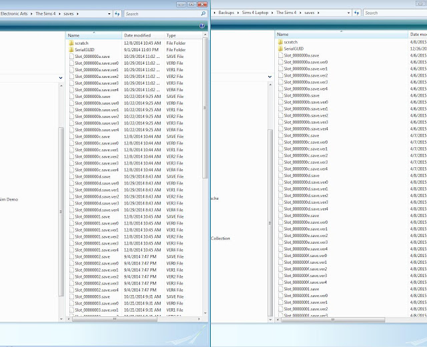
Task: Select Slot_00000001.save in left window
Action: tap(92, 216)
